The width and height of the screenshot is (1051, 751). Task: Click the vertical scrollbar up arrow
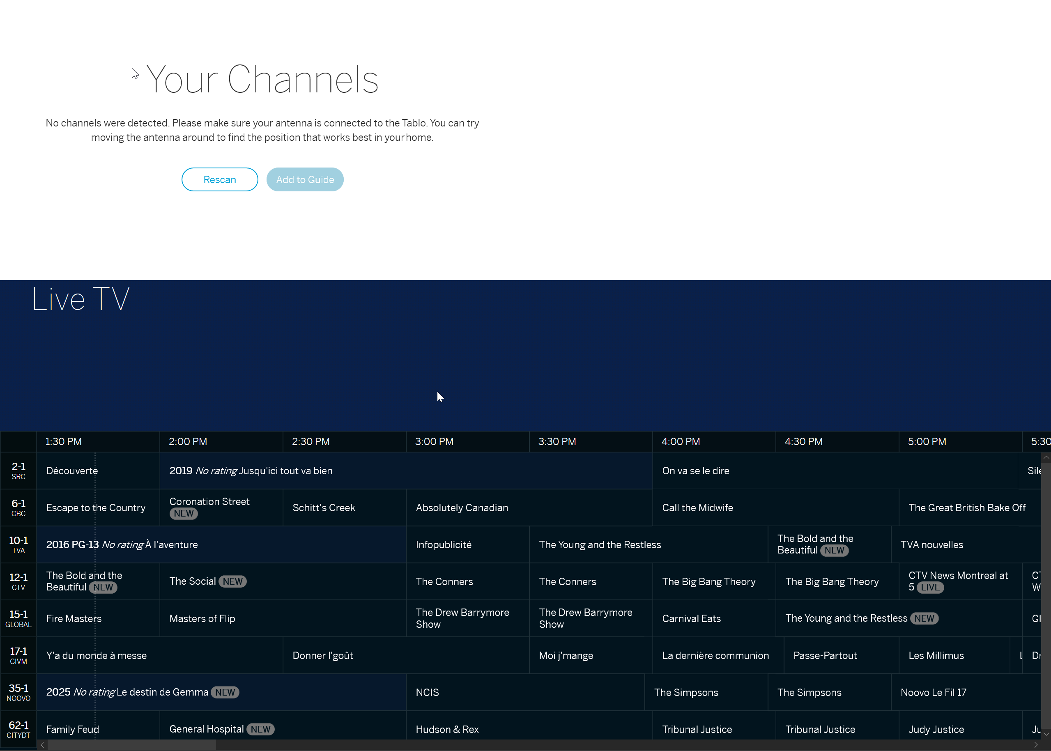tap(1046, 457)
